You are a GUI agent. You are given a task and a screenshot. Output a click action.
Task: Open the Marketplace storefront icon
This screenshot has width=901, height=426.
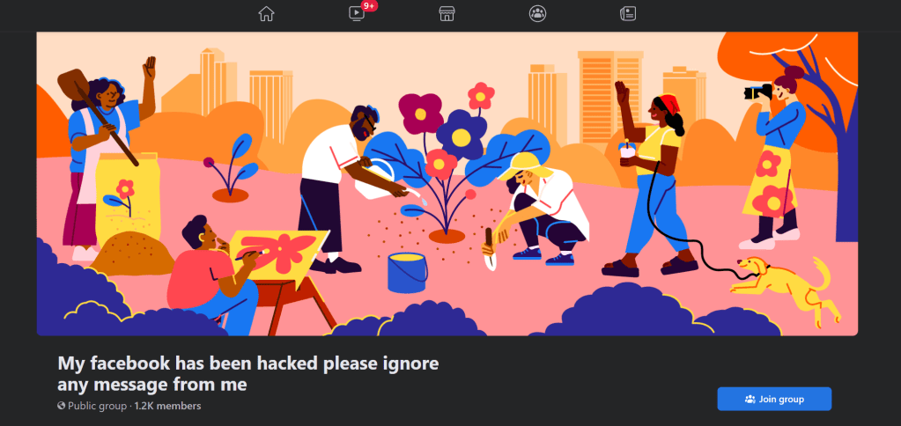point(447,14)
